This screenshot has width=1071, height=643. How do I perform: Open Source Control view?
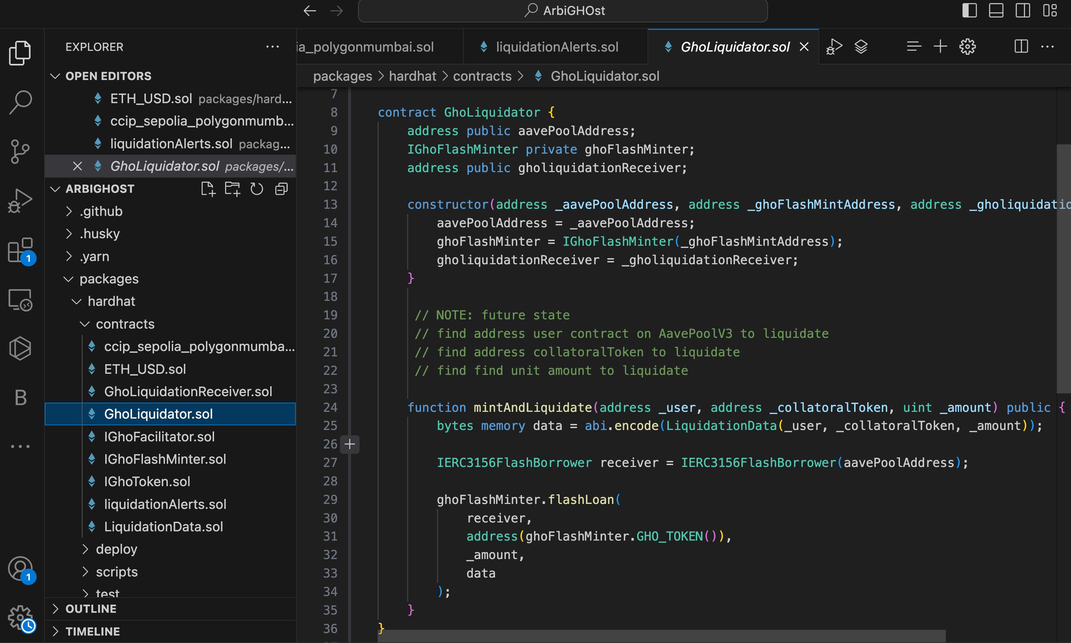pyautogui.click(x=20, y=152)
